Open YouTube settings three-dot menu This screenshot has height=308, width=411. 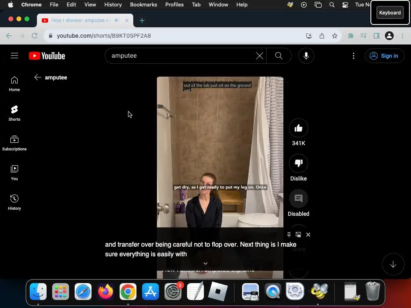pyautogui.click(x=353, y=55)
